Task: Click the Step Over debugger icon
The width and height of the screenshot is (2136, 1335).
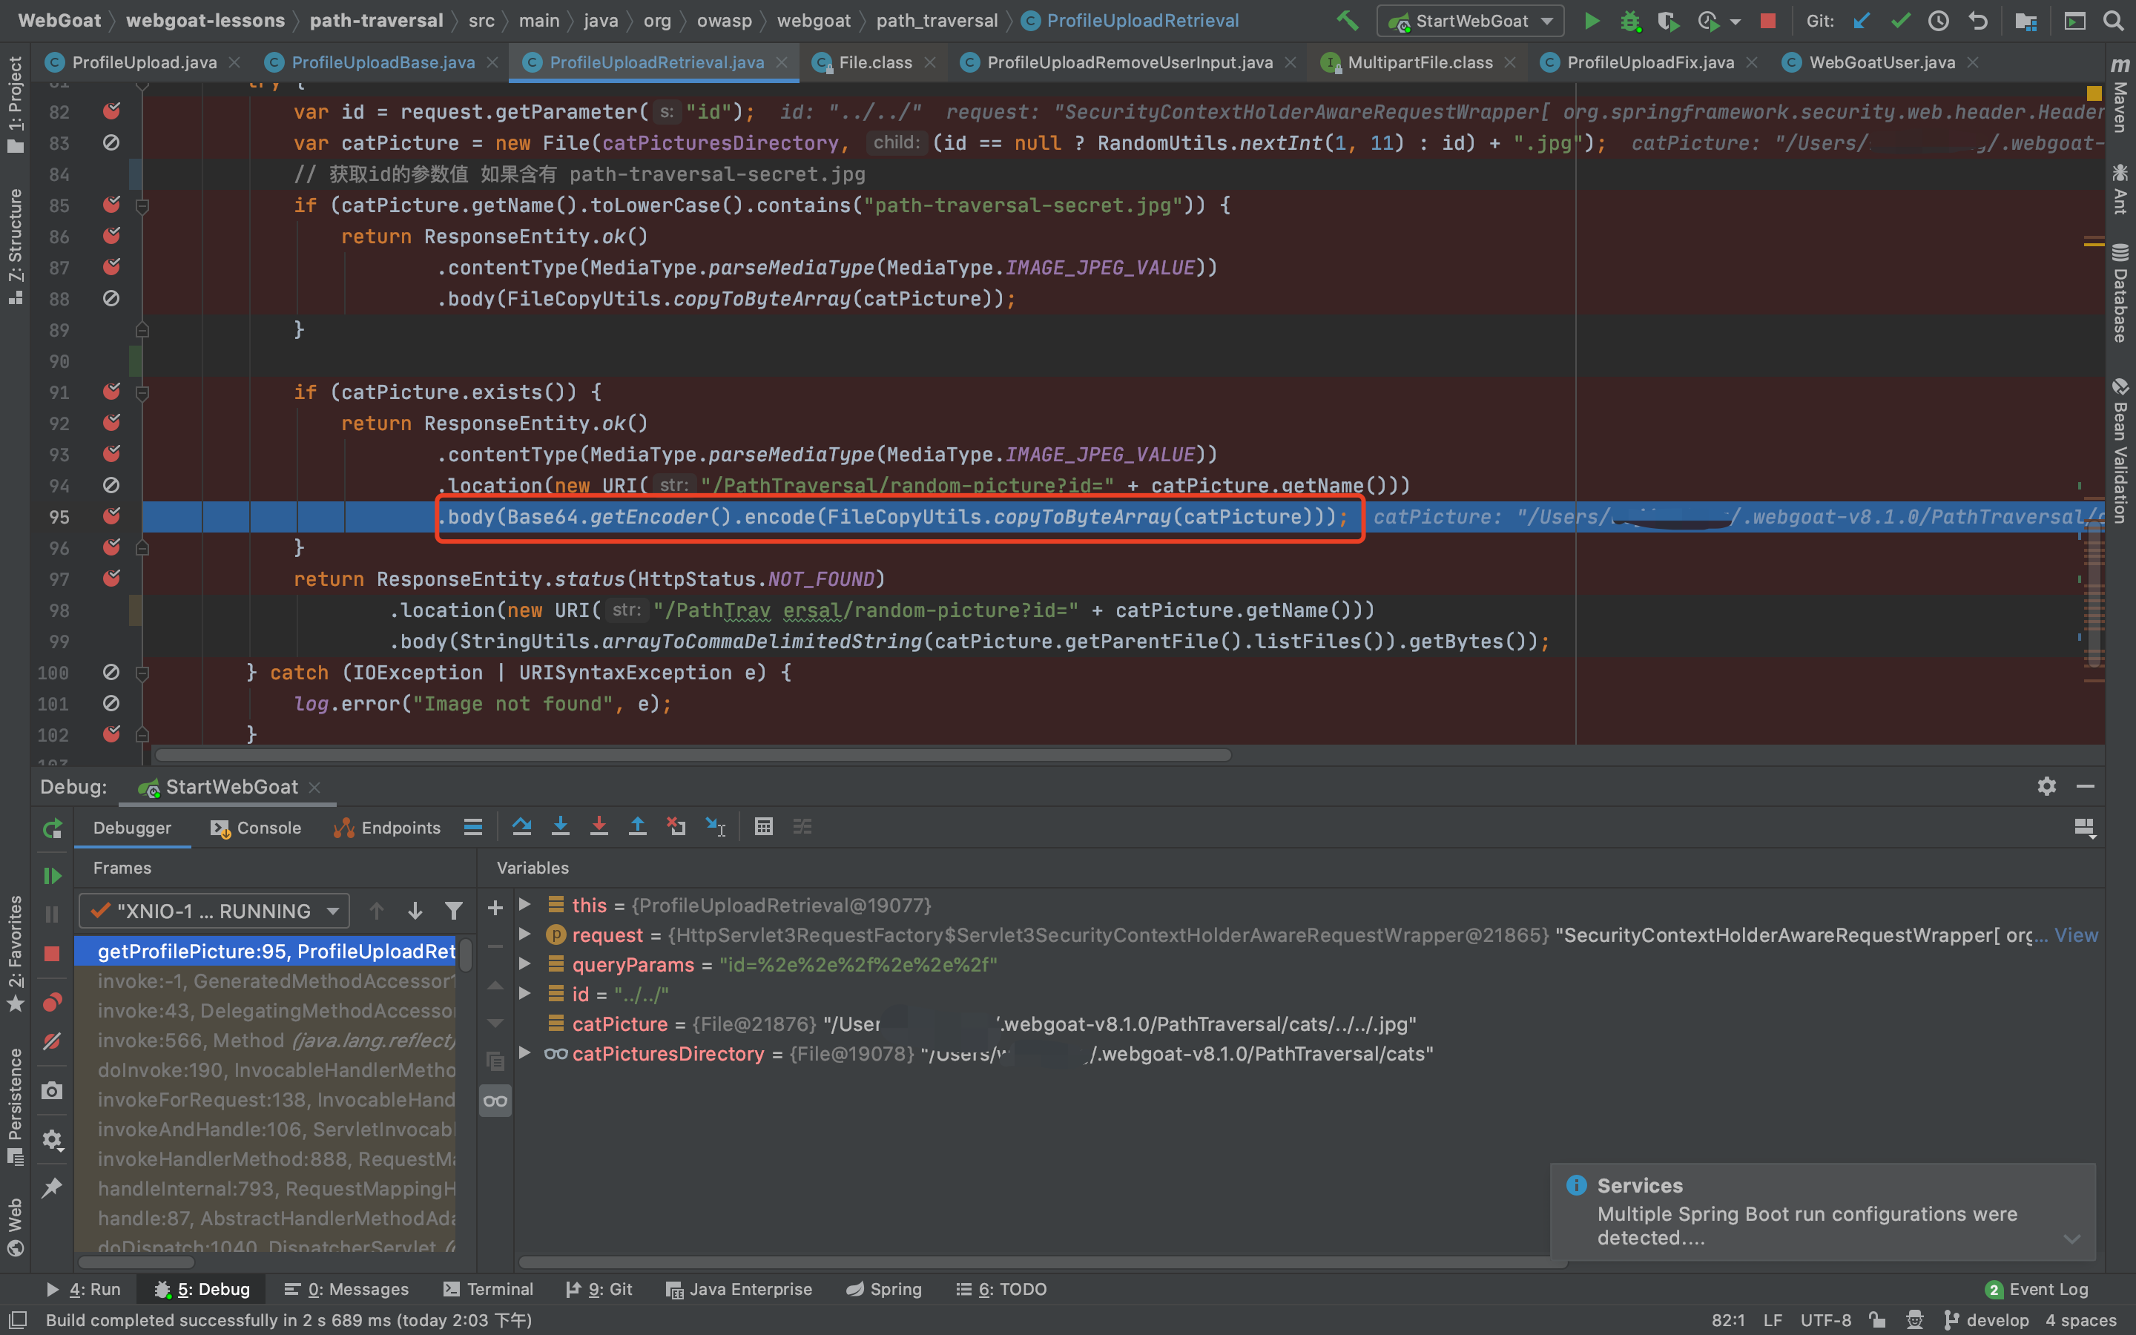Action: tap(521, 827)
